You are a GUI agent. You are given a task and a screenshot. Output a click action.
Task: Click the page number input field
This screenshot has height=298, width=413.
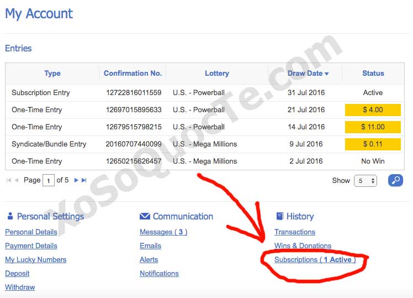point(49,180)
